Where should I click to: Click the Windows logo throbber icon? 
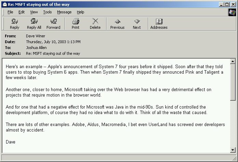point(232,12)
